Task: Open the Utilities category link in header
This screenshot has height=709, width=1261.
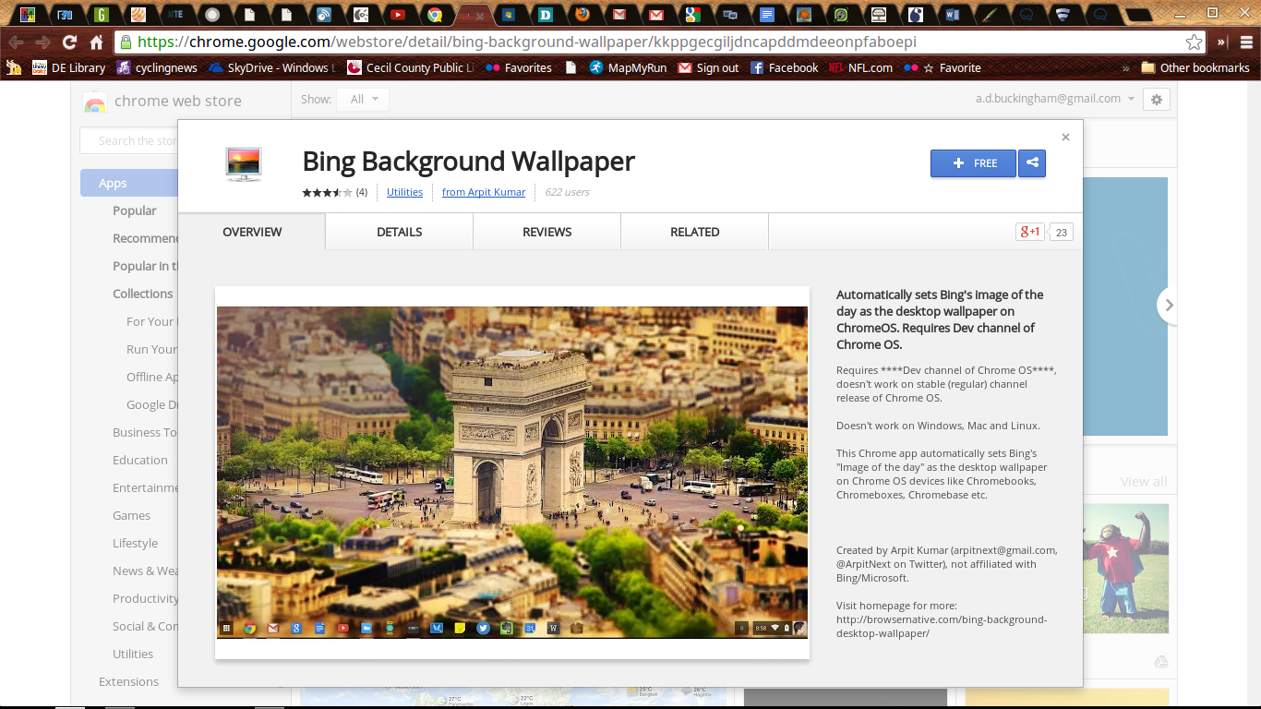Action: point(404,192)
